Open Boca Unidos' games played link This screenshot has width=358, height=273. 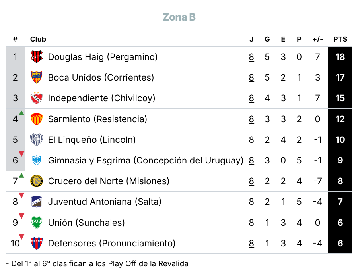[251, 77]
